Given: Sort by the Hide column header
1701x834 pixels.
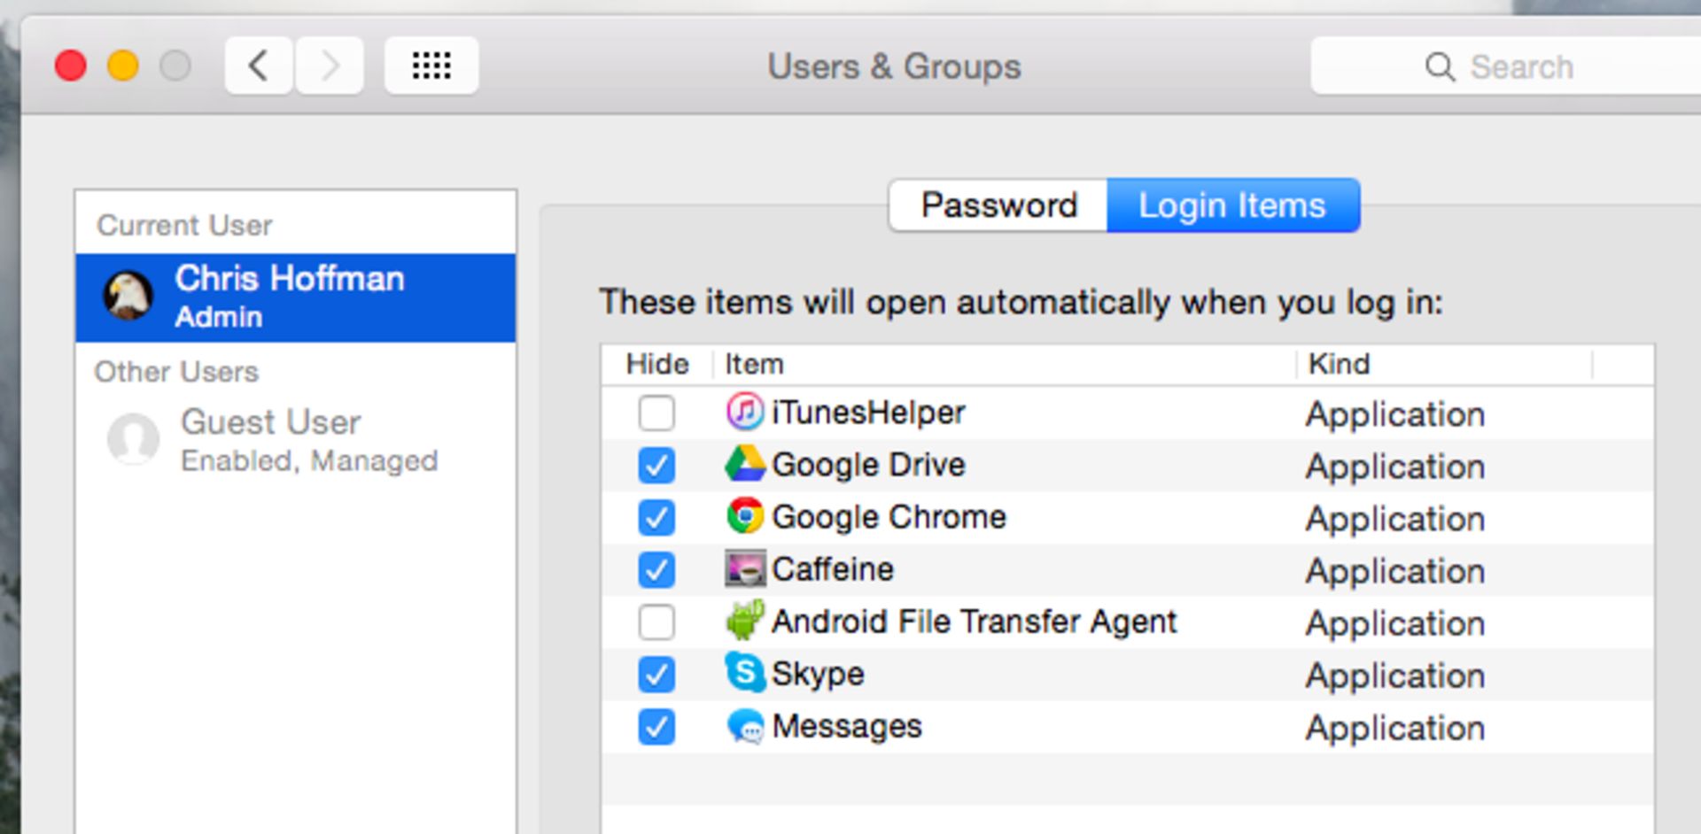Looking at the screenshot, I should point(657,364).
